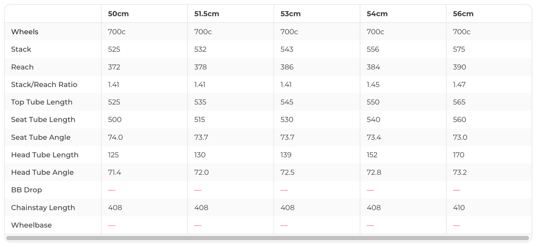The width and height of the screenshot is (539, 244).
Task: Click the 53cm column header
Action: pos(290,14)
